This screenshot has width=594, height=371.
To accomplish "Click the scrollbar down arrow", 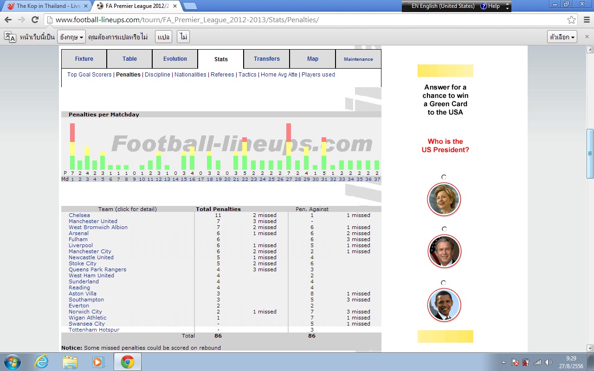I will click(590, 348).
